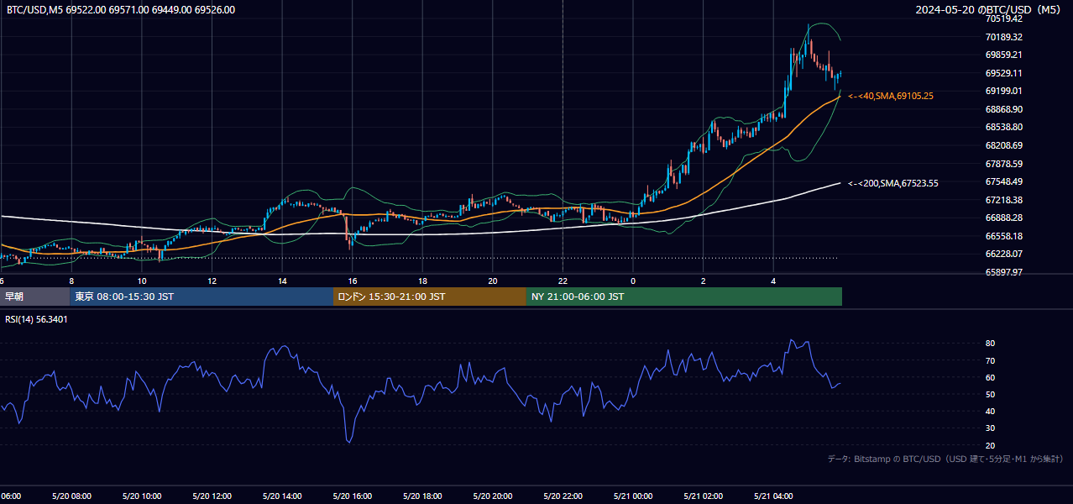Select the 早朝 session bar

[34, 297]
